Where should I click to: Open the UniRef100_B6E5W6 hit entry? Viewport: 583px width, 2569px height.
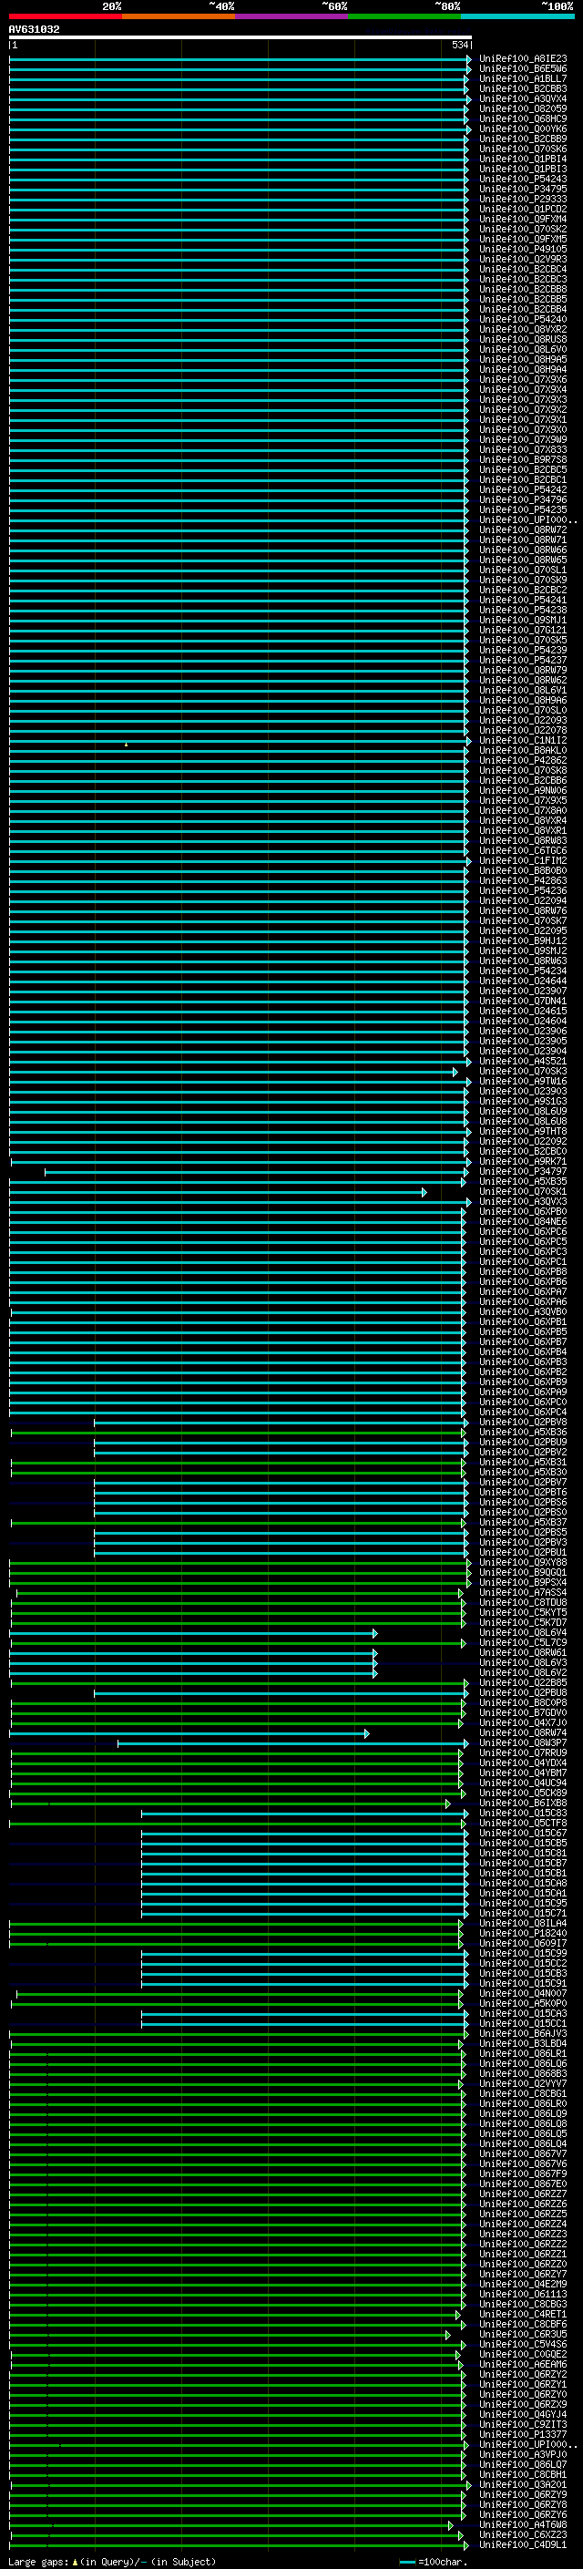tap(523, 69)
